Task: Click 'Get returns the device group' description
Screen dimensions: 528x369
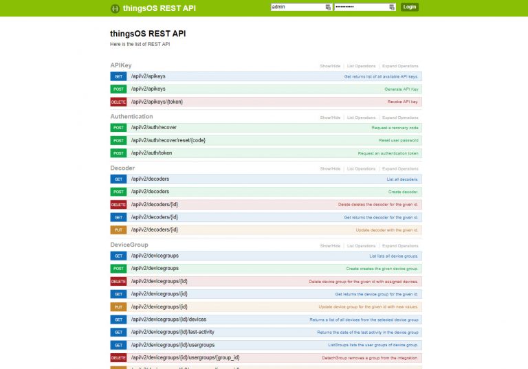Action: (377, 294)
